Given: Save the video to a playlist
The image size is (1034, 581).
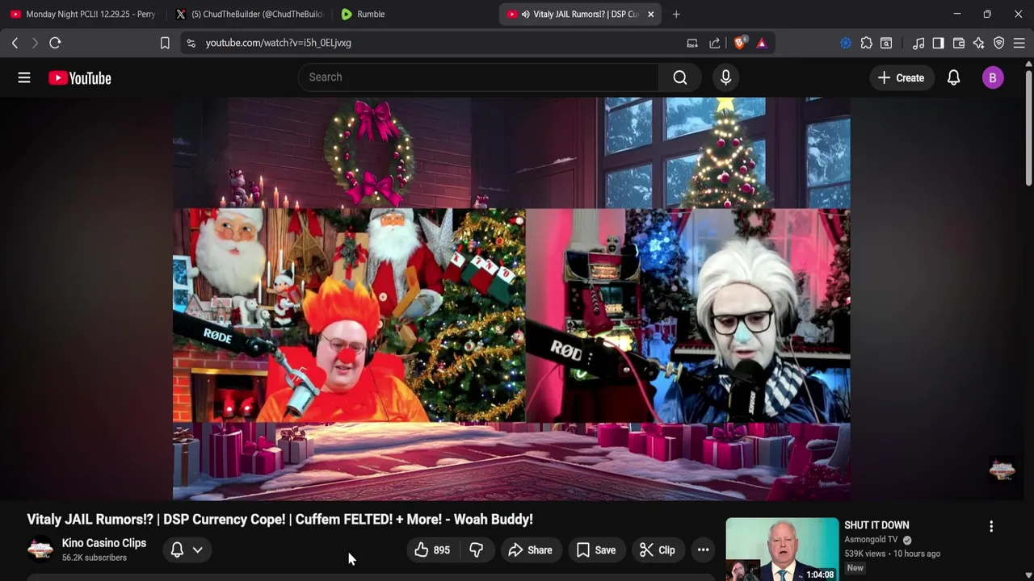Looking at the screenshot, I should point(596,550).
